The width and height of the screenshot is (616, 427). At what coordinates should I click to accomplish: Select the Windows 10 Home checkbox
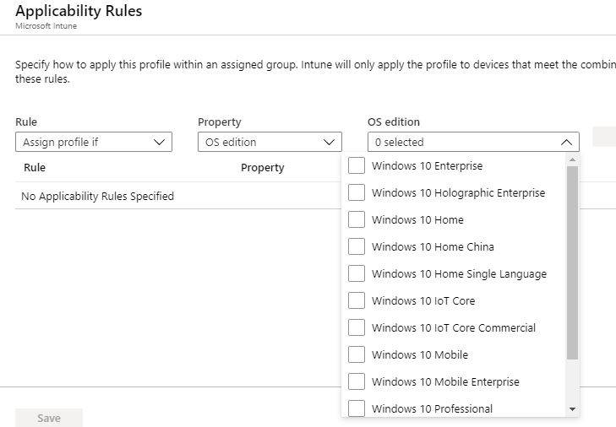coord(357,219)
